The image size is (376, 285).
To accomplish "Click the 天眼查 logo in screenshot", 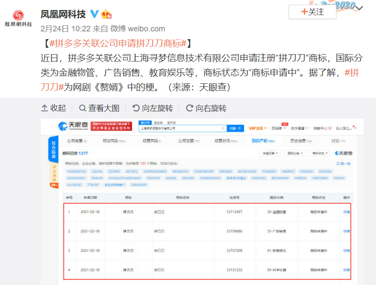I will click(x=73, y=126).
